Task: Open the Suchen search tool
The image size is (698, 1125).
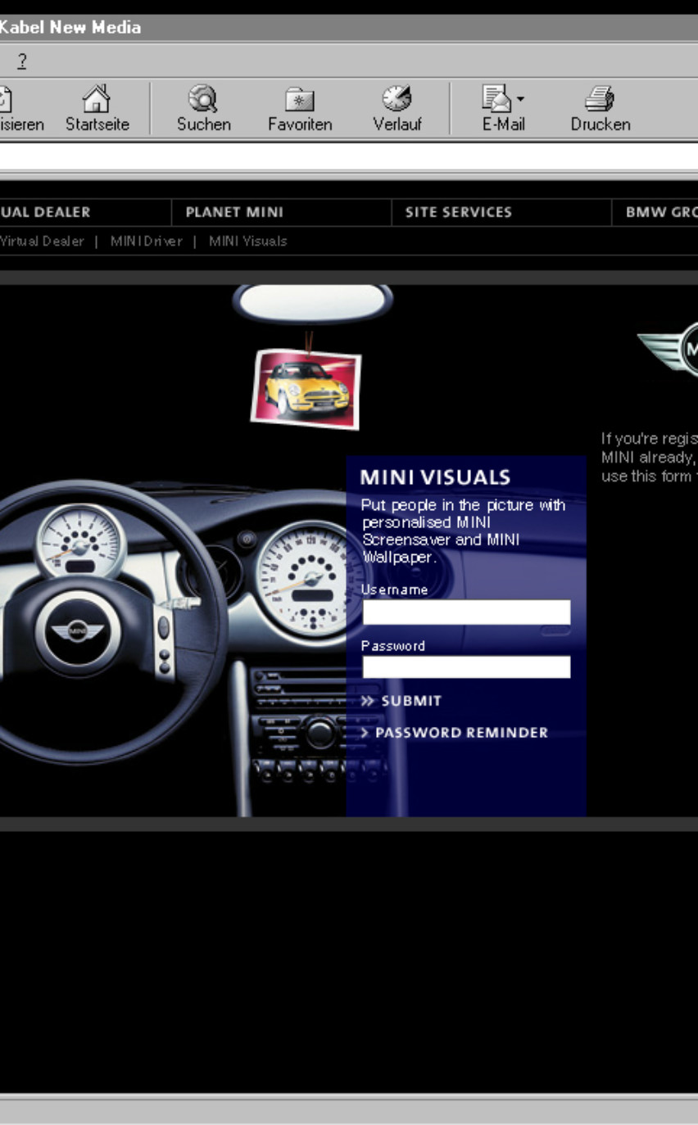Action: pyautogui.click(x=203, y=100)
